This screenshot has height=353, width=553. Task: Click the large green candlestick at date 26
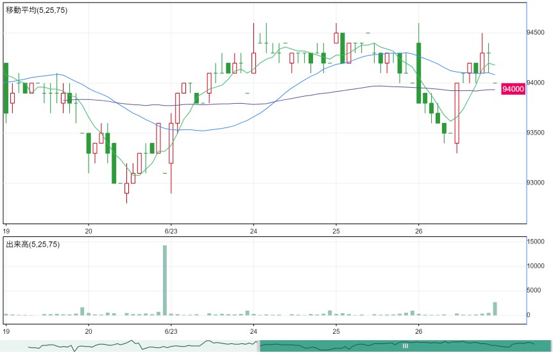[419, 73]
